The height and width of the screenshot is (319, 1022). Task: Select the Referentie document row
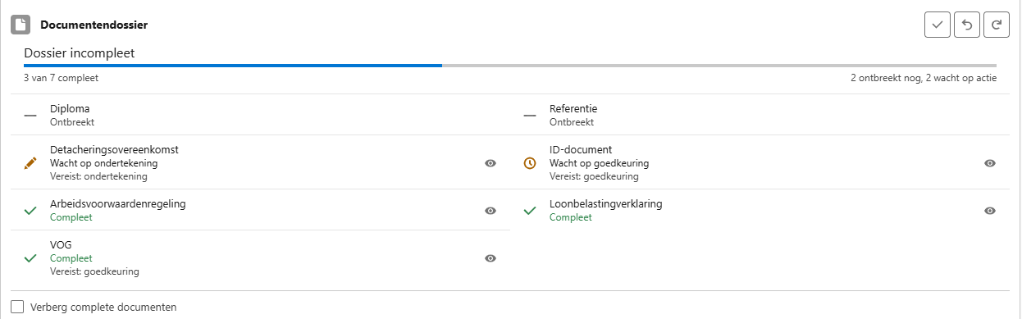click(760, 115)
